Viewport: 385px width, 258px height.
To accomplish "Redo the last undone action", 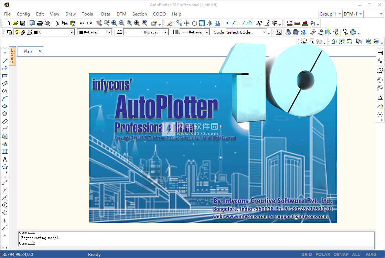I will pyautogui.click(x=89, y=23).
